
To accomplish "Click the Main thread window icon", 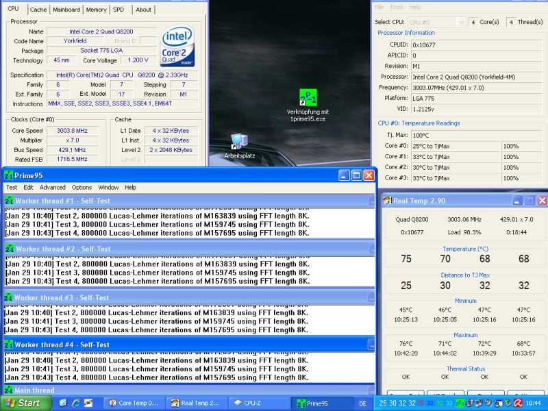I will tap(9, 390).
